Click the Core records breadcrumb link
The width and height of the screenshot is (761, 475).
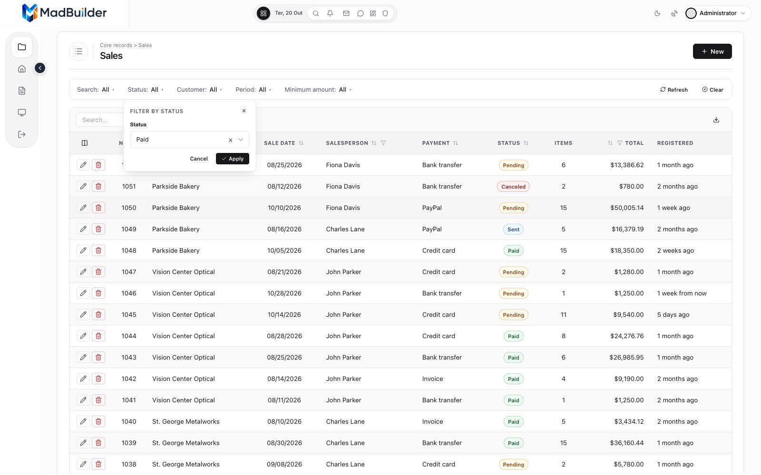pos(116,45)
